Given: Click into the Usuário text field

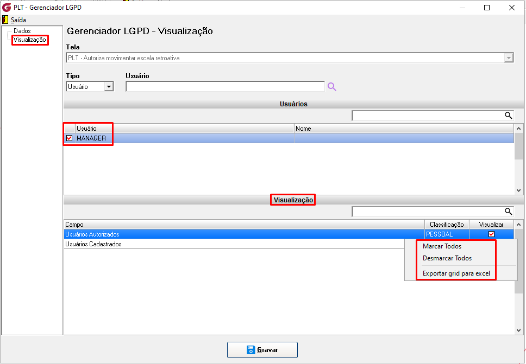Looking at the screenshot, I should pyautogui.click(x=225, y=86).
